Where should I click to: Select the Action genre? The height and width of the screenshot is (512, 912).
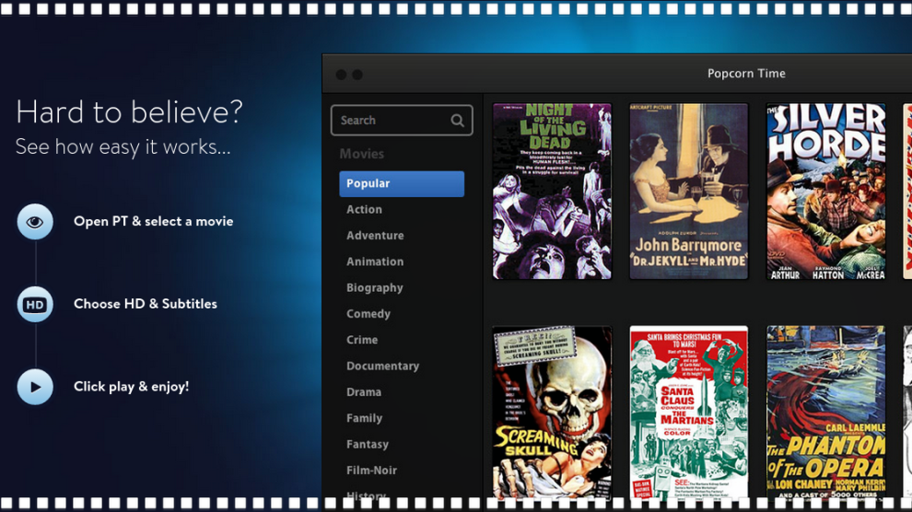point(364,210)
